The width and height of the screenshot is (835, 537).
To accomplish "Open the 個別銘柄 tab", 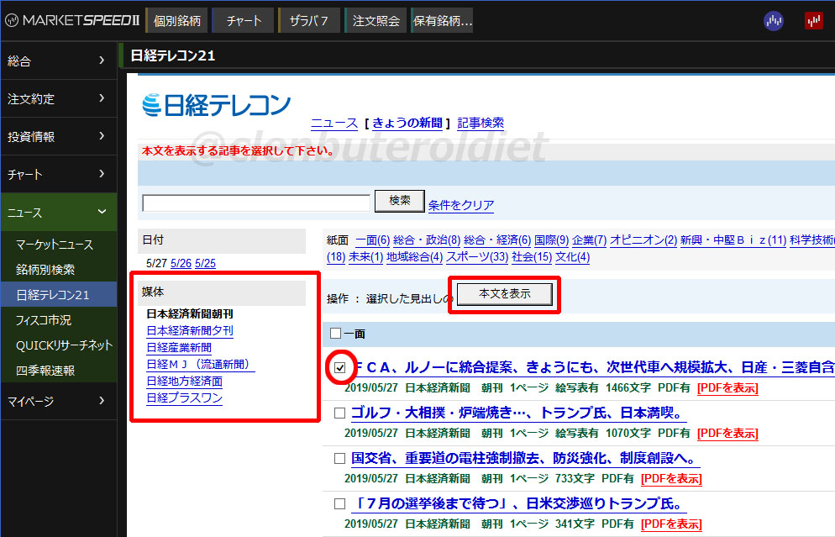I will click(x=176, y=21).
